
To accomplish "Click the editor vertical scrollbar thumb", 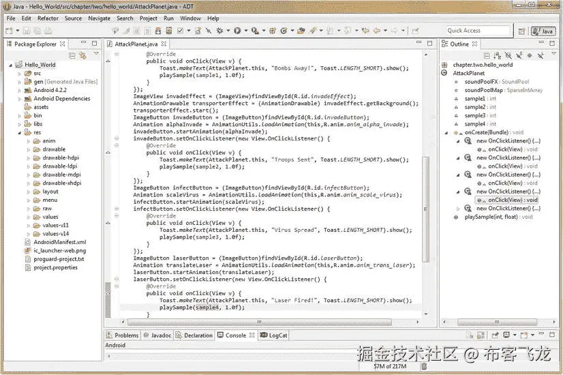I will 426,209.
